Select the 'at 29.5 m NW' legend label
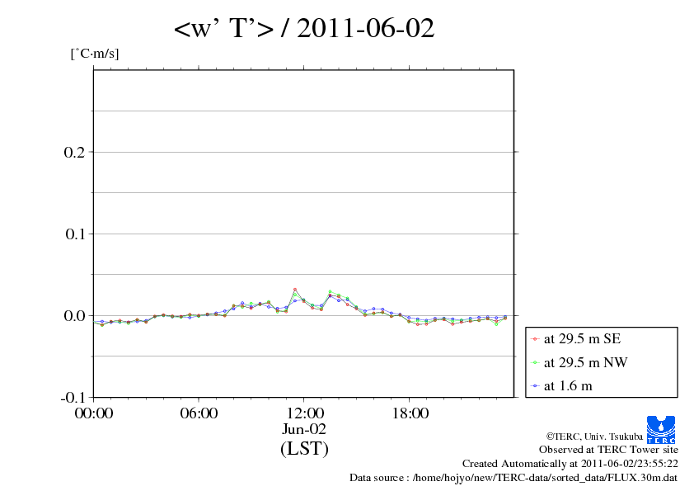694x491 pixels. (584, 362)
